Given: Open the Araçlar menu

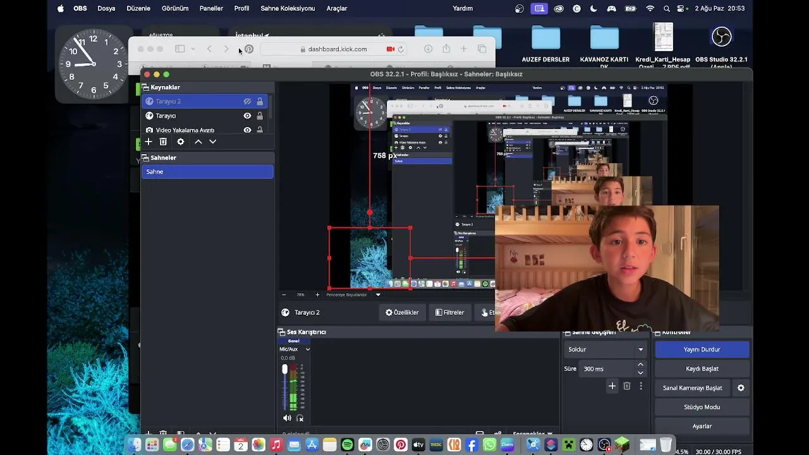Looking at the screenshot, I should point(337,8).
